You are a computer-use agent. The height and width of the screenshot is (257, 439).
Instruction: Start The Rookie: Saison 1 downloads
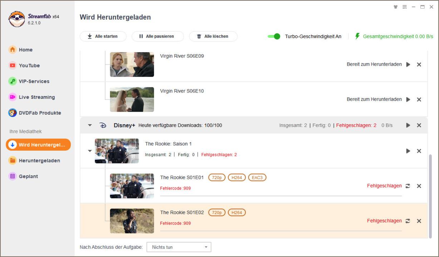click(408, 151)
